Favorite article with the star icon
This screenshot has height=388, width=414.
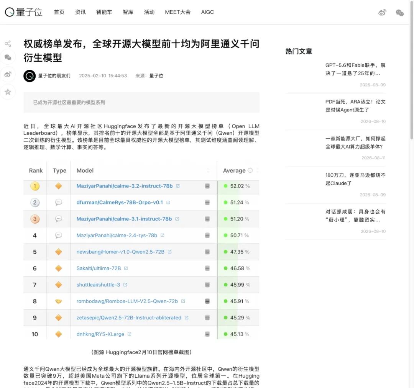[8, 92]
